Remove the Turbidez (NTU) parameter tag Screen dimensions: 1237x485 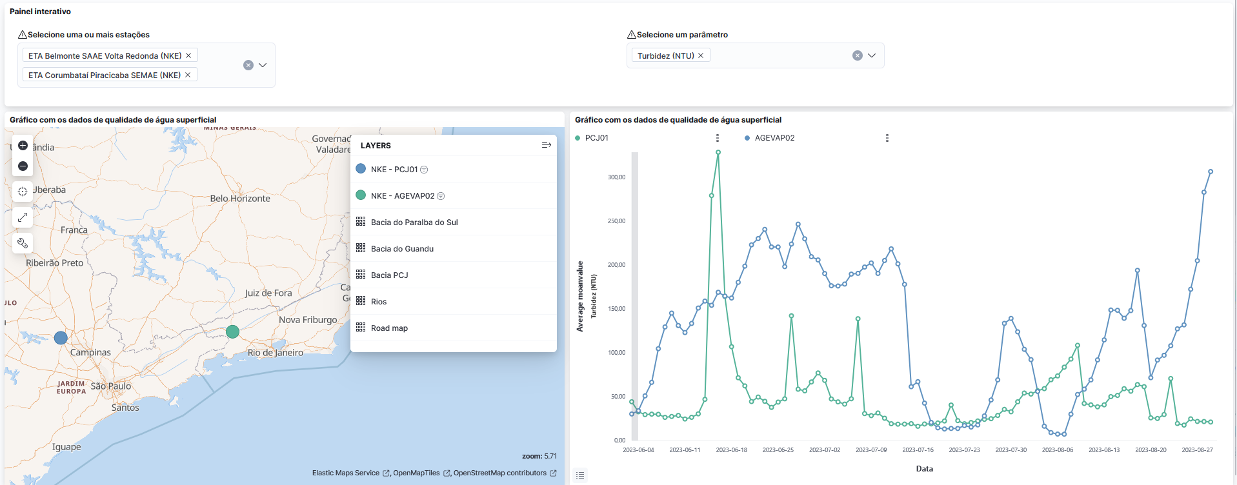pos(701,56)
